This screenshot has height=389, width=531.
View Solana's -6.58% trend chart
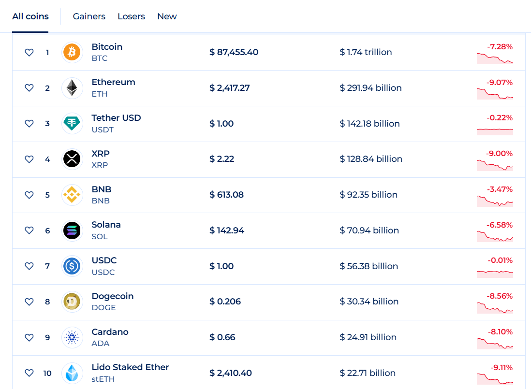(495, 236)
